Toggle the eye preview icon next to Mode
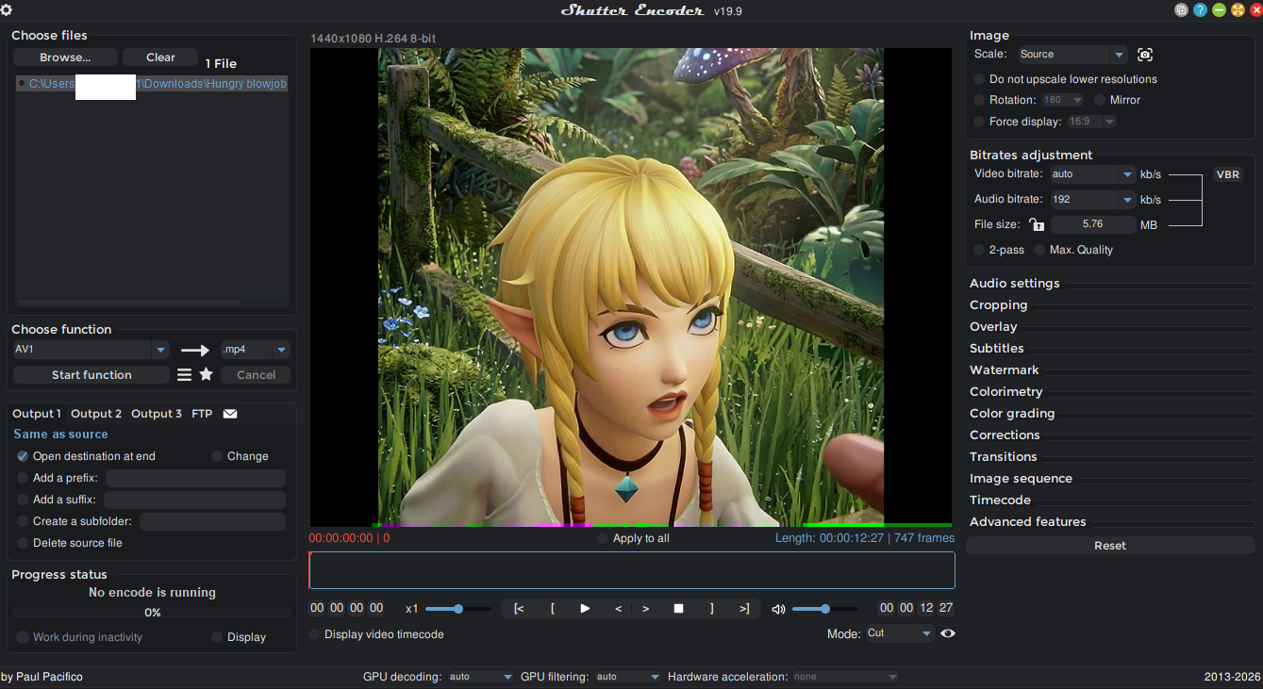 pos(948,633)
